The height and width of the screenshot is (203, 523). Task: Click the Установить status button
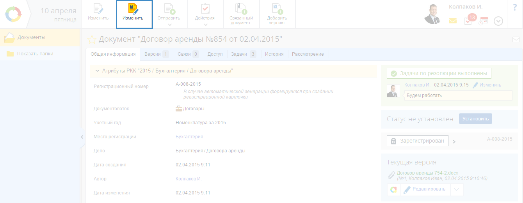(x=475, y=119)
